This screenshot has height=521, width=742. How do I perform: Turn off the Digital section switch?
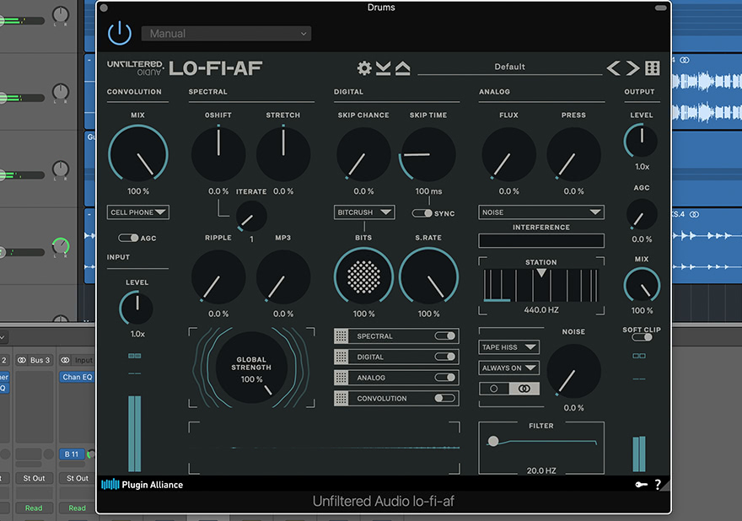(445, 357)
